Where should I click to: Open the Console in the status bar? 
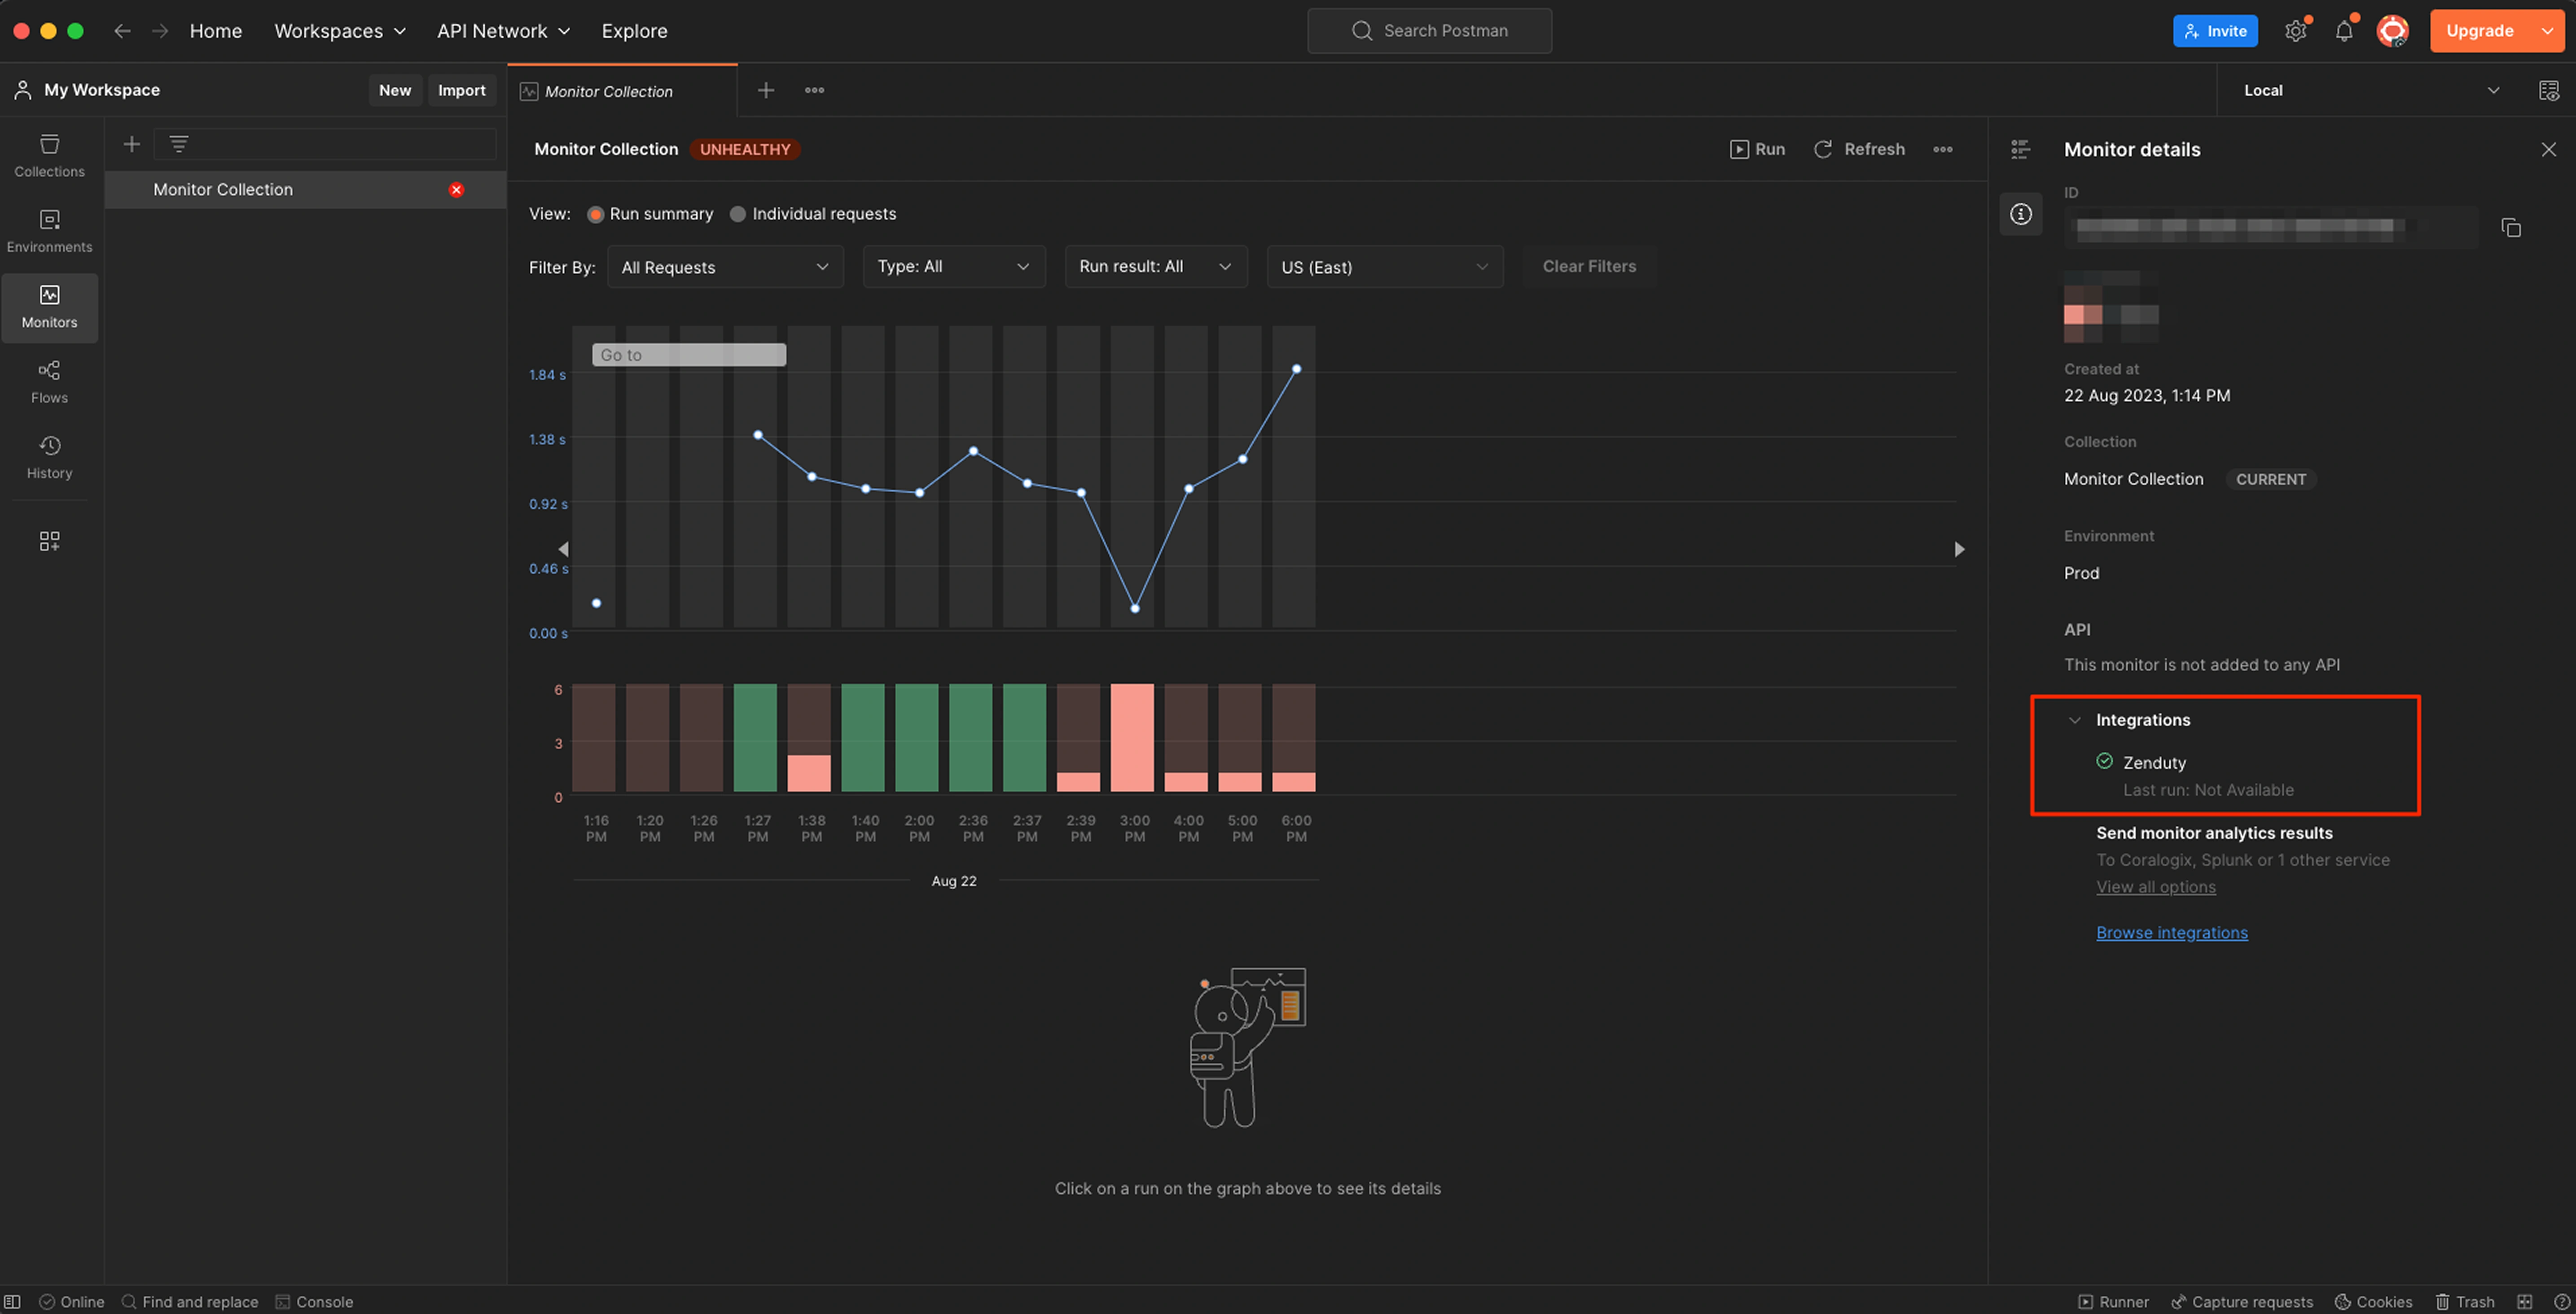click(x=314, y=1301)
